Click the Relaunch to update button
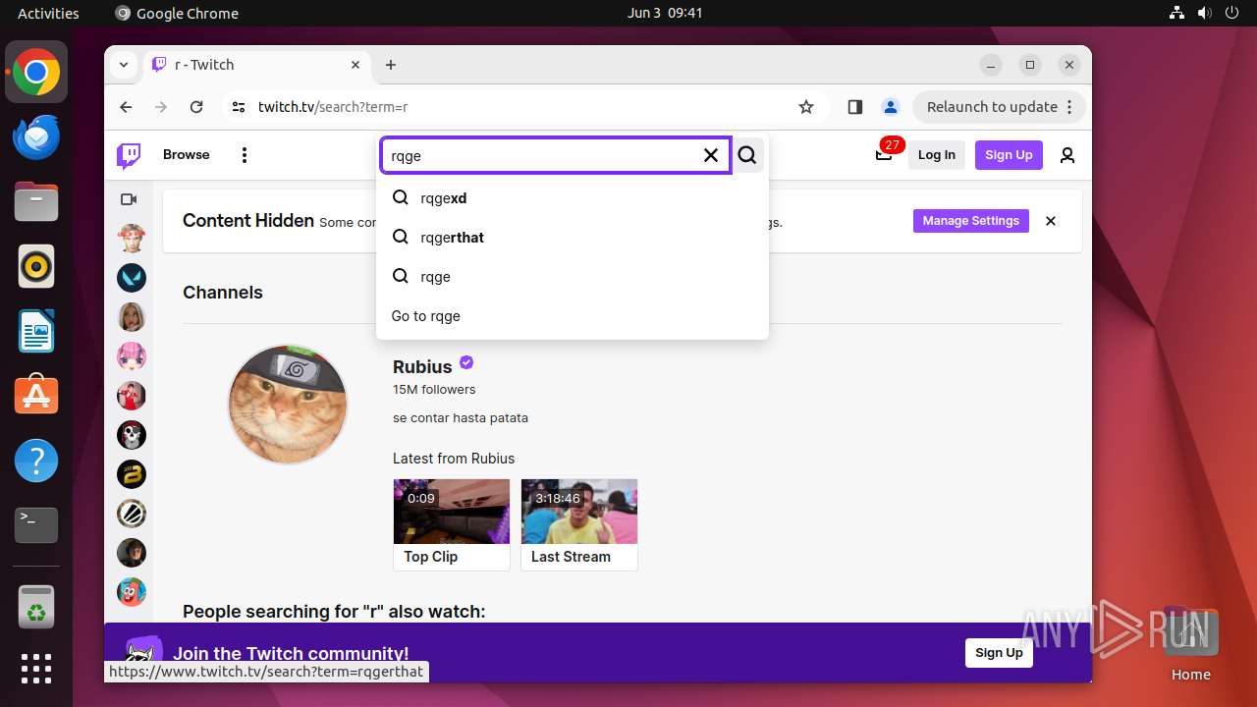This screenshot has height=707, width=1257. (x=1000, y=107)
